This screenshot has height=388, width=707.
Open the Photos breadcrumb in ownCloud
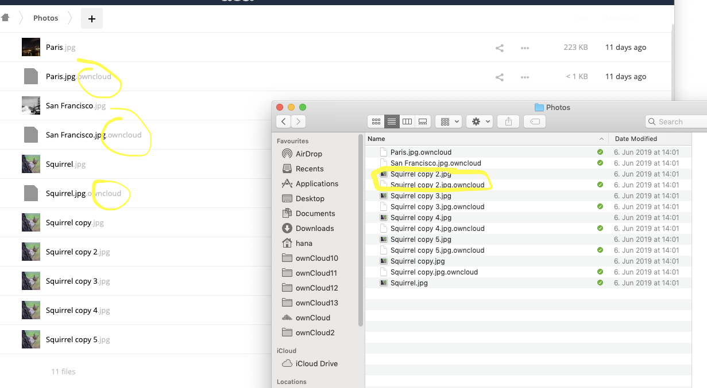(x=46, y=18)
